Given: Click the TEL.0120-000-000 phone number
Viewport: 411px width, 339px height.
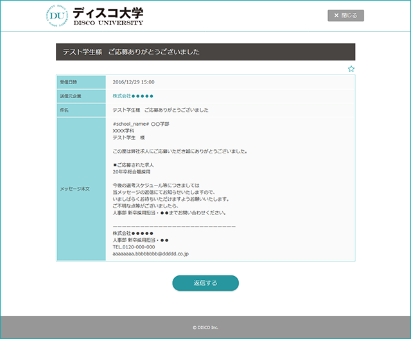Looking at the screenshot, I should [134, 247].
